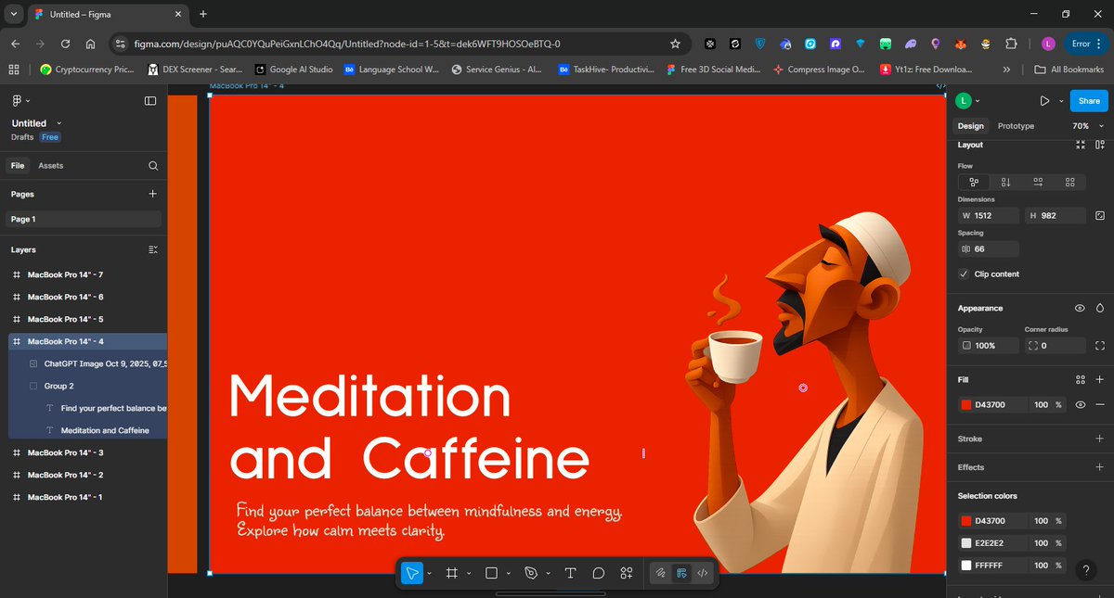The height and width of the screenshot is (598, 1114).
Task: Search layers with magnifier icon
Action: coord(153,166)
